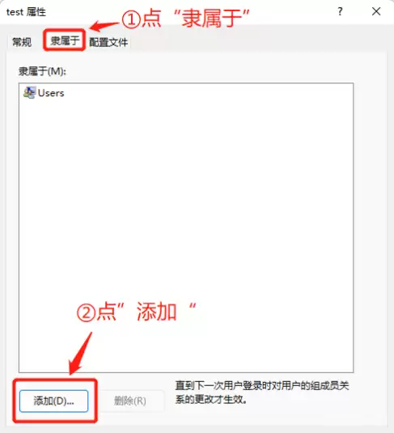Click the red arrow pointing down at 添加
This screenshot has height=433, width=394.
click(80, 354)
